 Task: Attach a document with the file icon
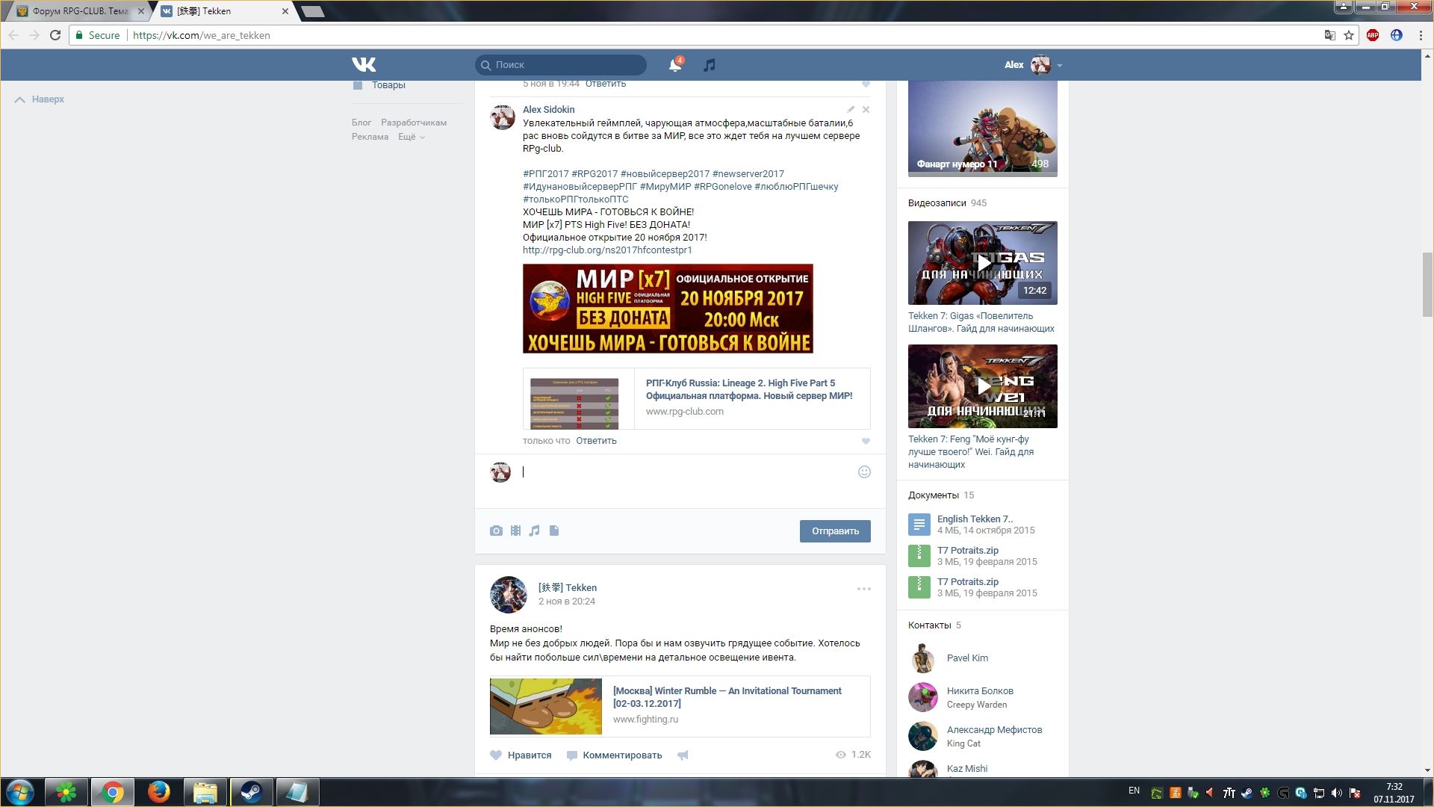[554, 531]
